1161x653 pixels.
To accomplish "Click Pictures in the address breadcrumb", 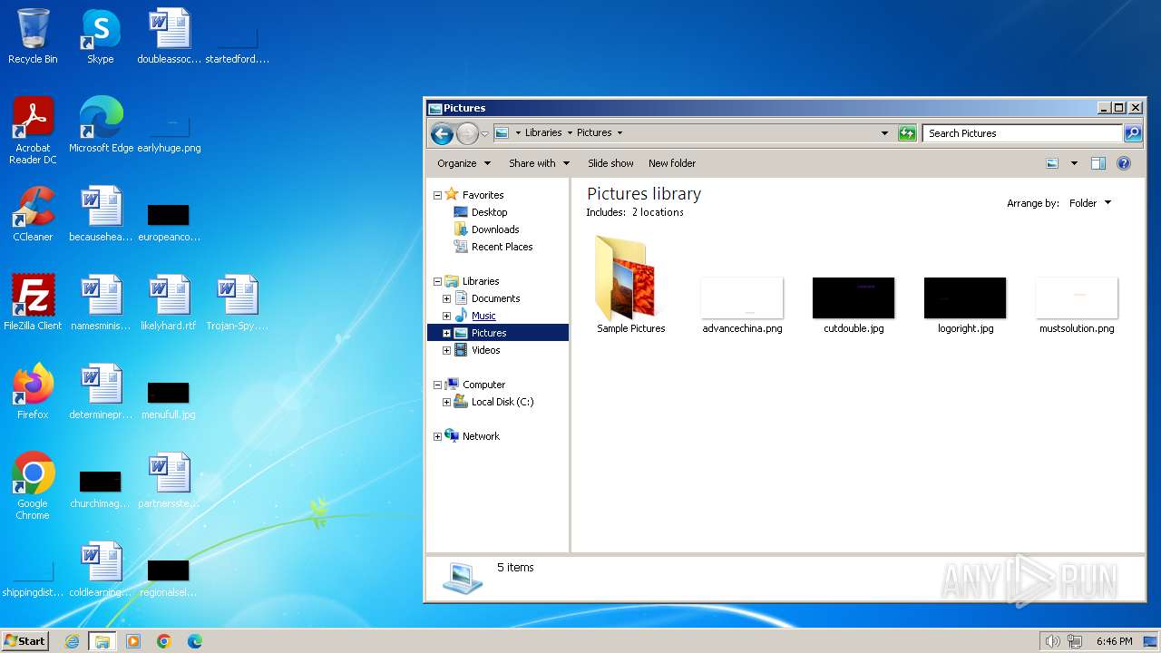I will (x=594, y=132).
